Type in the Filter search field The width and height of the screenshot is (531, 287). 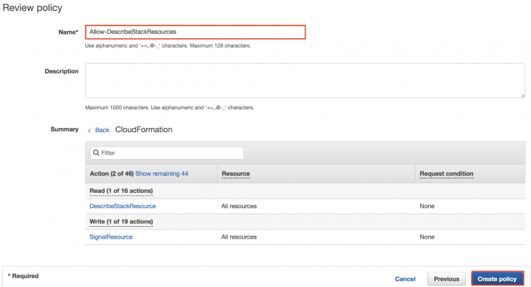(x=169, y=153)
